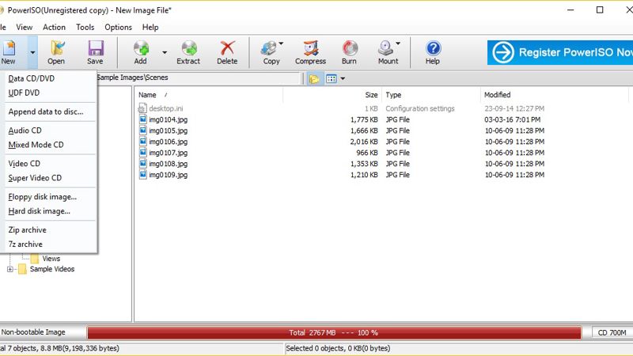The width and height of the screenshot is (633, 356).
Task: Open the Mount dropdown arrow
Action: pyautogui.click(x=398, y=44)
